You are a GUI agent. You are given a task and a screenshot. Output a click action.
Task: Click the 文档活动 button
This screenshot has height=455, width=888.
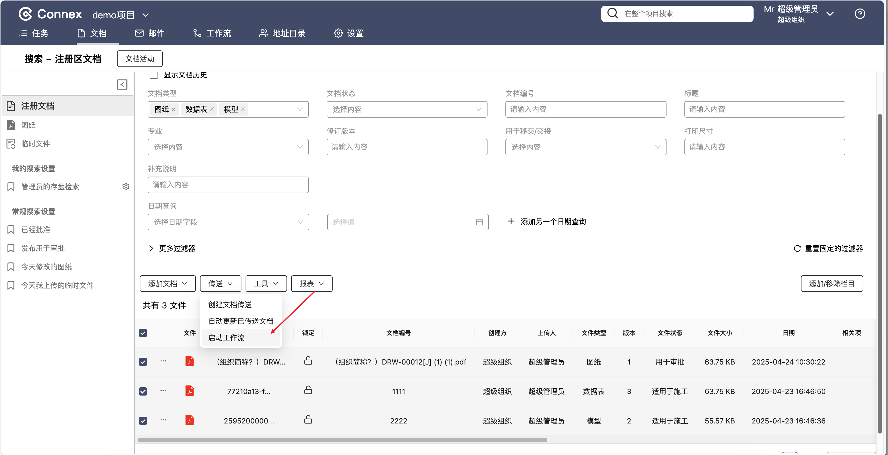tap(140, 59)
